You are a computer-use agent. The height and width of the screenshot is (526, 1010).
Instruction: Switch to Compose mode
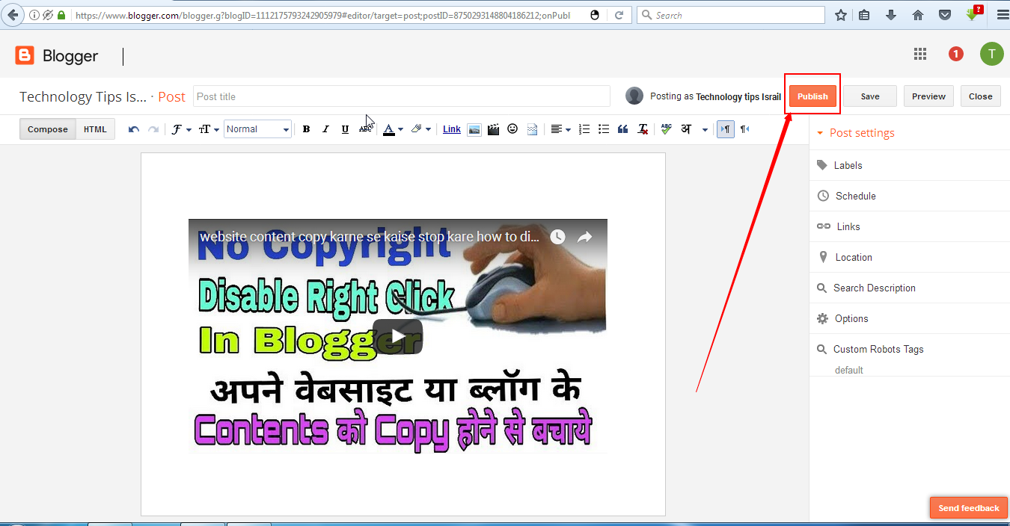coord(48,129)
